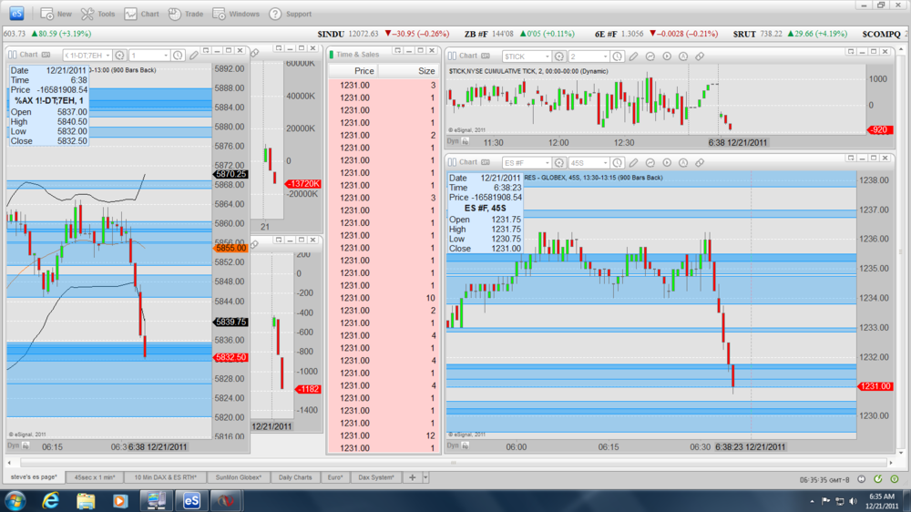Toggle Dyn scaling lock in DAX chart
The height and width of the screenshot is (512, 911).
pyautogui.click(x=26, y=445)
